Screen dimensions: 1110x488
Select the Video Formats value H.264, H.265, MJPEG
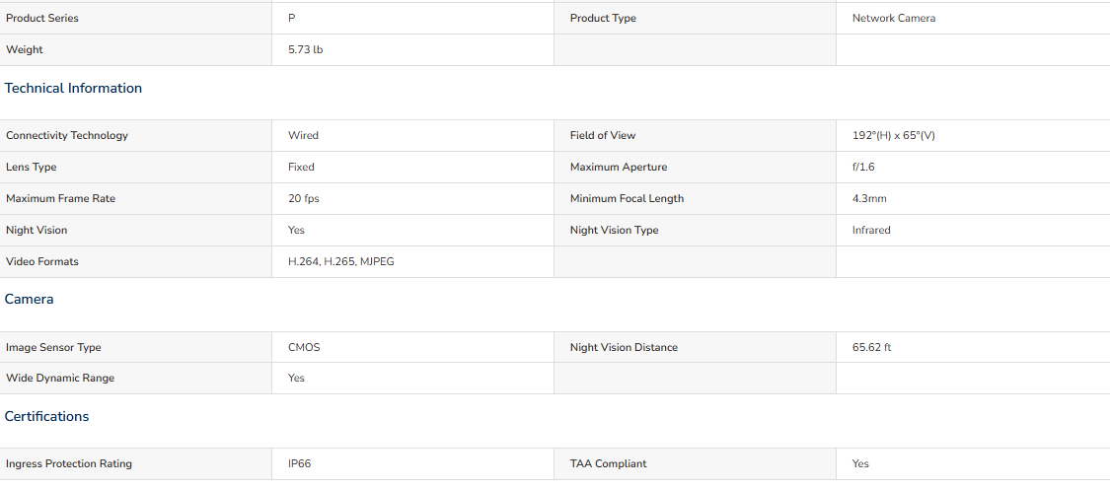[341, 261]
